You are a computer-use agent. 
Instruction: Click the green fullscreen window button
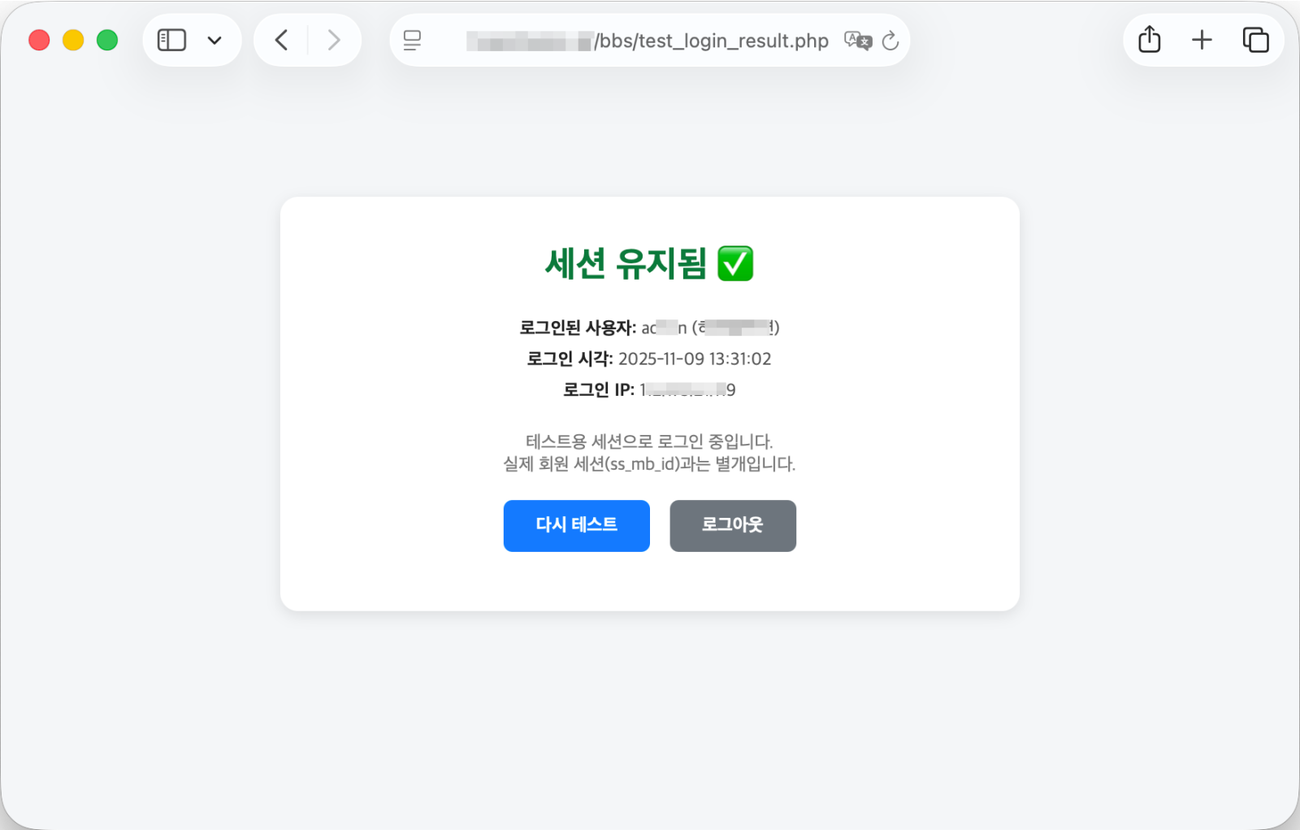(107, 40)
